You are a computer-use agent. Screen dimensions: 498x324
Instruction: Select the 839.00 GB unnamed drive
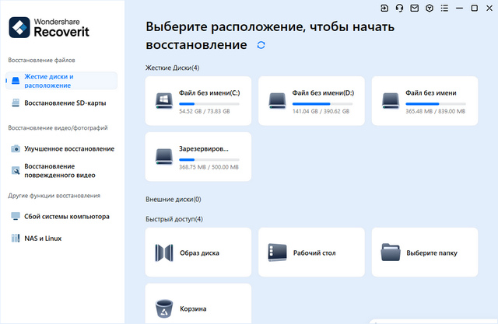(425, 100)
